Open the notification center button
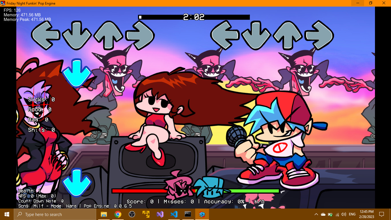Screen dimensions: 391x220 [382, 214]
